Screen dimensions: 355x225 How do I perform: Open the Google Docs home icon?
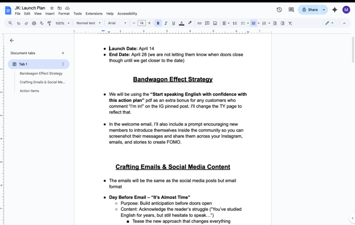[x=8, y=10]
